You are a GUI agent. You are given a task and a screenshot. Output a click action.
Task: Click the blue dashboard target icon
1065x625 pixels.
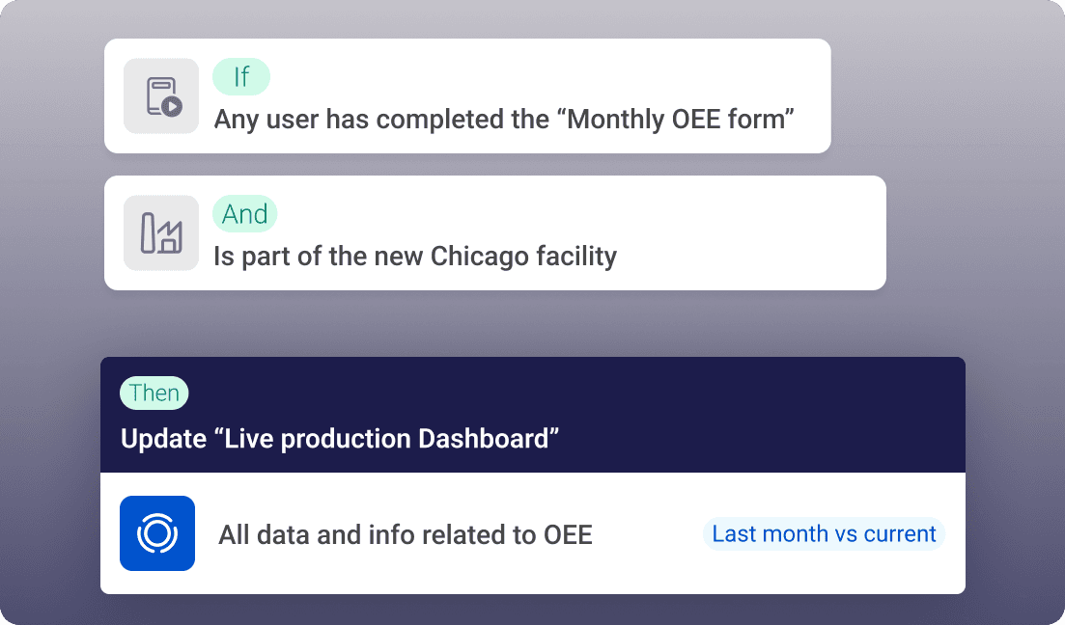[156, 533]
